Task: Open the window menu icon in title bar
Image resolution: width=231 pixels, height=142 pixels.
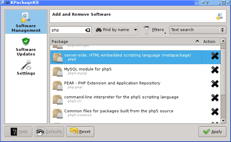Action: 2,2
